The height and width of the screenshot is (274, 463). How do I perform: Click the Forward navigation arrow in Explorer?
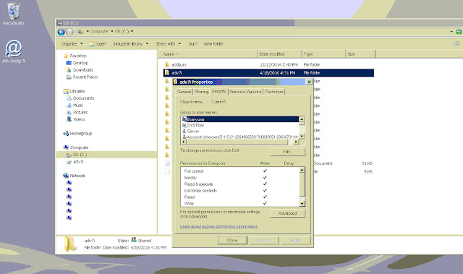[x=69, y=32]
